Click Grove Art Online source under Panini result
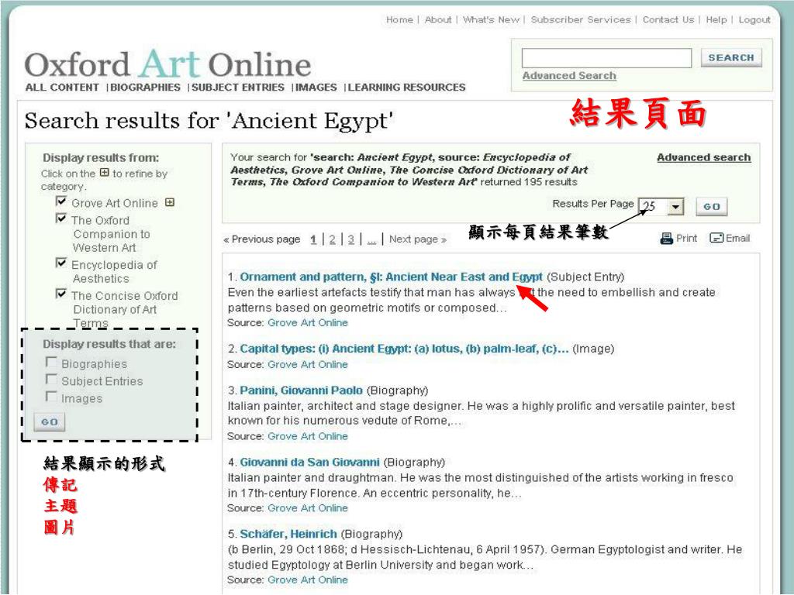 click(308, 437)
